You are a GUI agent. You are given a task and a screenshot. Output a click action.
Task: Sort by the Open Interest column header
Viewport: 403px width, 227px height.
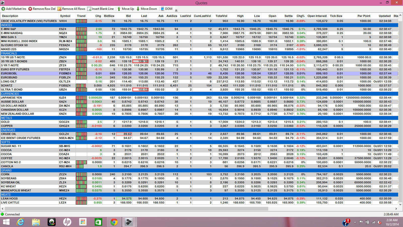tap(317, 16)
